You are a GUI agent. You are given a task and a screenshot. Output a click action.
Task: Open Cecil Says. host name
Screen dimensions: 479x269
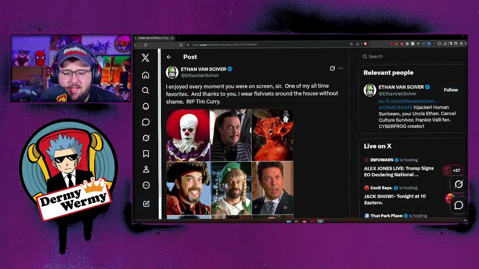[x=381, y=188]
